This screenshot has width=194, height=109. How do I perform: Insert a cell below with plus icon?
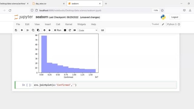click(22, 30)
